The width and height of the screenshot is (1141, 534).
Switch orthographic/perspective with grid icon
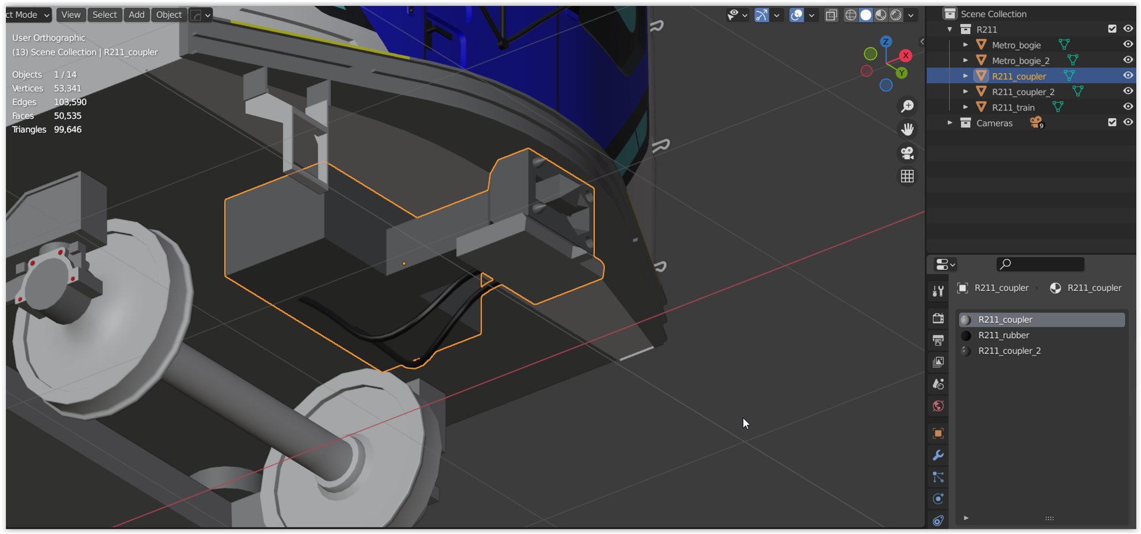point(907,176)
